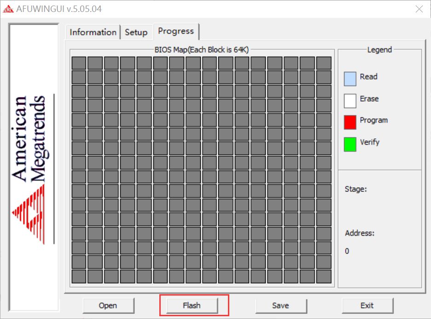Exit the application via Exit button
The width and height of the screenshot is (431, 319).
tap(367, 305)
